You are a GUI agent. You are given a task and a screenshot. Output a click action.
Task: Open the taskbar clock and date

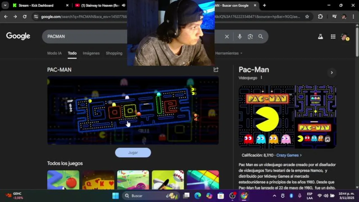click(346, 196)
